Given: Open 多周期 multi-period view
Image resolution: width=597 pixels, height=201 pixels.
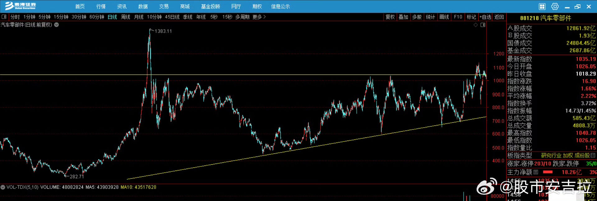Looking at the screenshot, I should tap(242, 17).
